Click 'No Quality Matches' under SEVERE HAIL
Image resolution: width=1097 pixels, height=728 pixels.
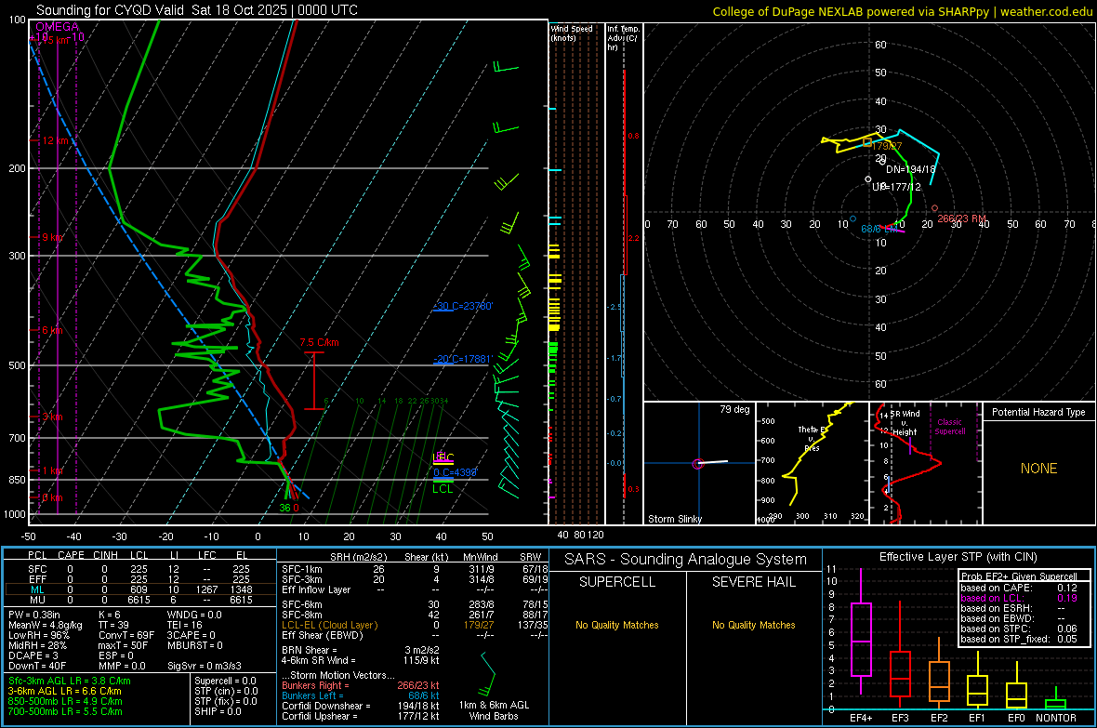tap(753, 625)
